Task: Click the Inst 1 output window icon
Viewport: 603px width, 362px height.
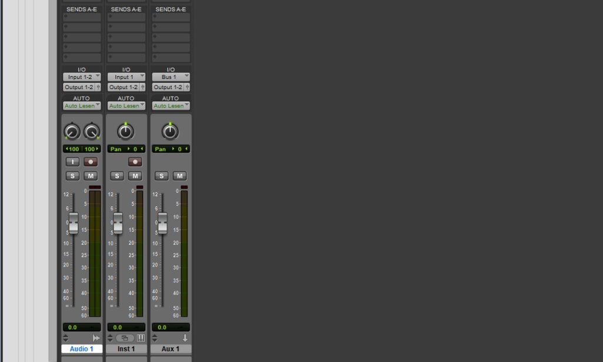Action: click(x=125, y=338)
